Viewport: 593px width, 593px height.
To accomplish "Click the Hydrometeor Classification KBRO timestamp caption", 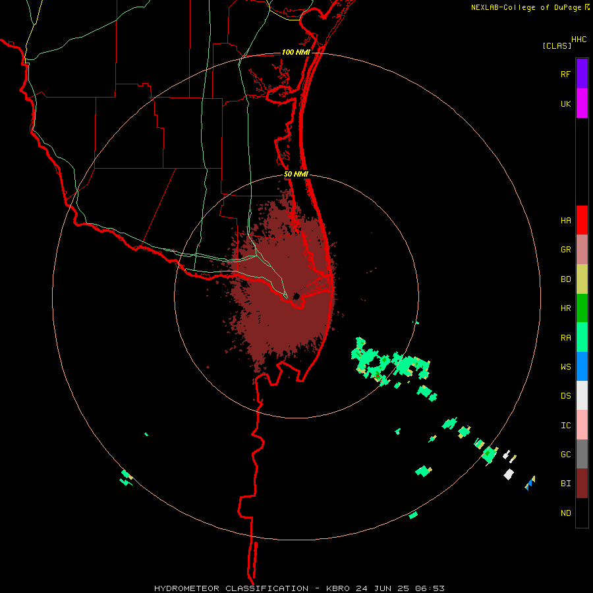I will pyautogui.click(x=299, y=588).
